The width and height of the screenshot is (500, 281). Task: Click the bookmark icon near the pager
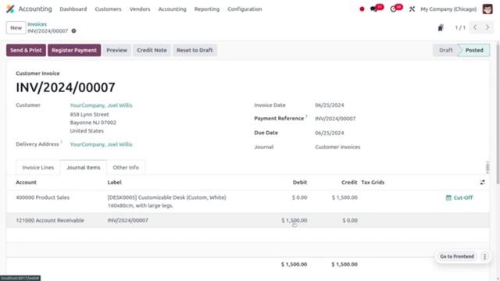coord(441,28)
